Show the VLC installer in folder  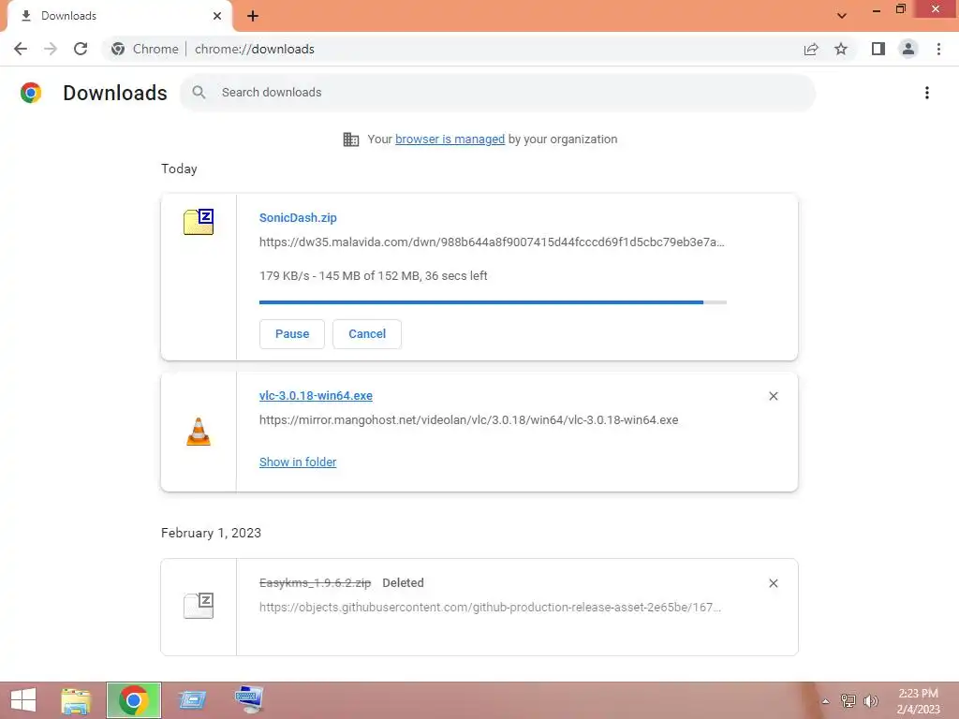click(x=298, y=462)
